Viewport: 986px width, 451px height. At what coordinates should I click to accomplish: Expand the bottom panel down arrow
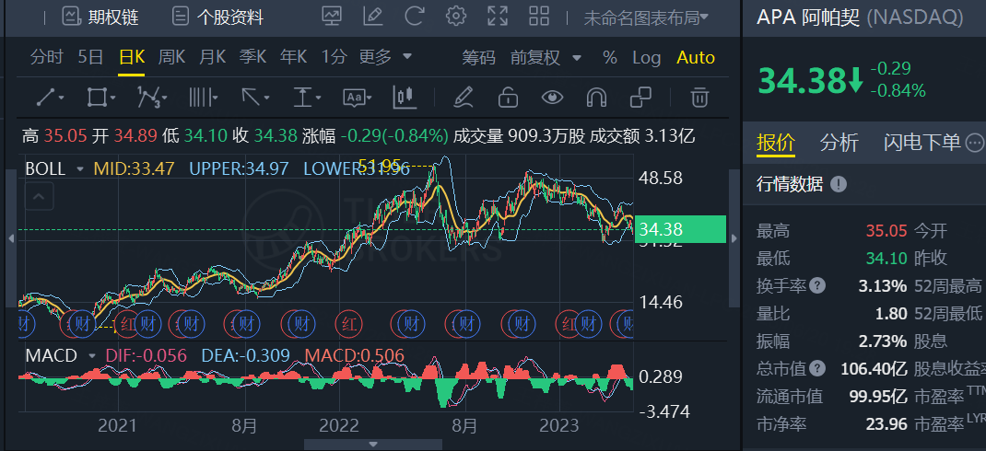[373, 444]
